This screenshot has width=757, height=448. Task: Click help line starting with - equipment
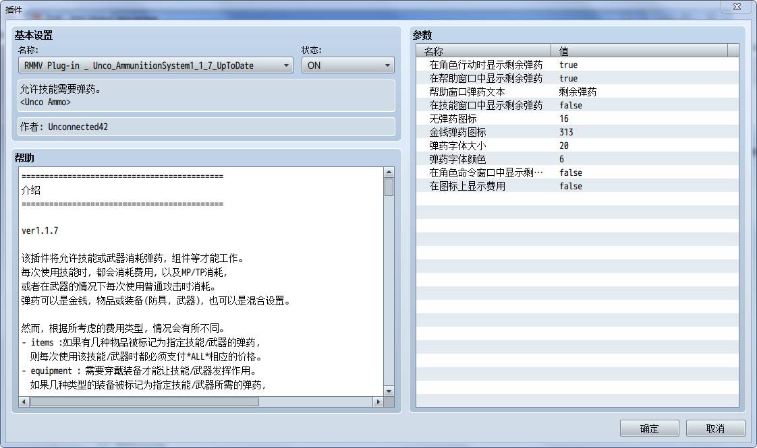[x=139, y=371]
